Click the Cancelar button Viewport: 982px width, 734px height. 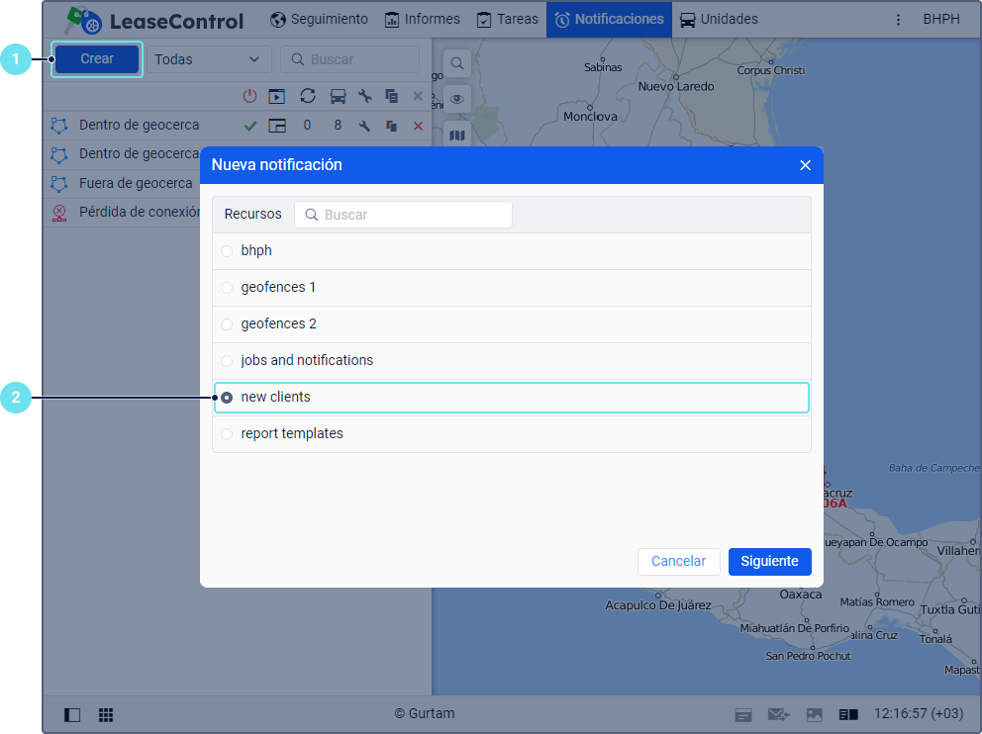tap(679, 561)
